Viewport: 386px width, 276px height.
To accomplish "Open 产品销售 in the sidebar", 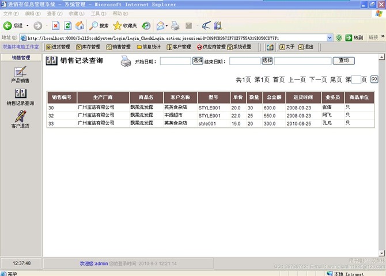I will pos(20,75).
